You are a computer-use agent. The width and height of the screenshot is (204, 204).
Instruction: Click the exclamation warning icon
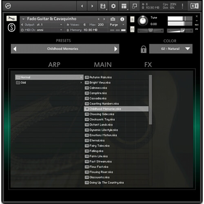[x=182, y=6]
